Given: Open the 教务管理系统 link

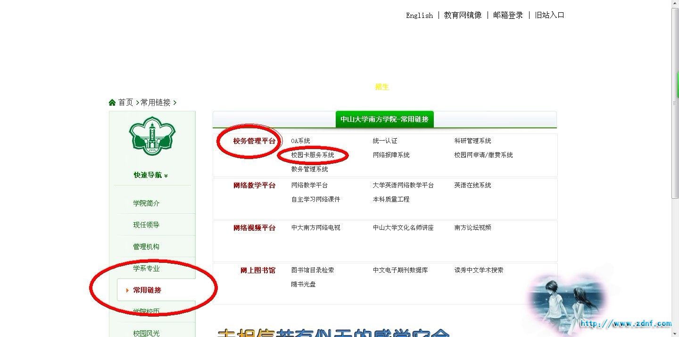Looking at the screenshot, I should click(x=309, y=169).
